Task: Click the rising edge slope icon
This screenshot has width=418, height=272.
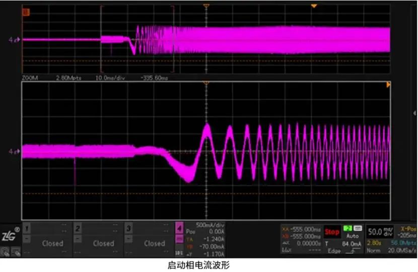Action: 353,251
